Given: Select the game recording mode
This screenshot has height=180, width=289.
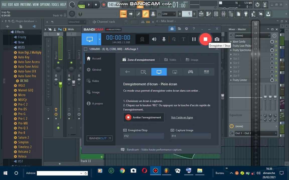Looking at the screenshot, I should (191, 72).
